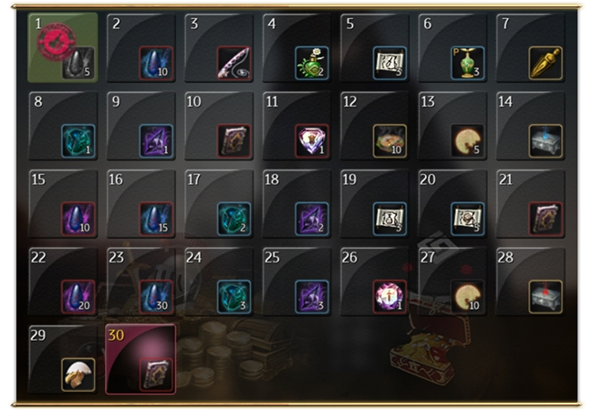The height and width of the screenshot is (411, 593).
Task: Select the fishing rod icon on day 3
Action: click(234, 63)
